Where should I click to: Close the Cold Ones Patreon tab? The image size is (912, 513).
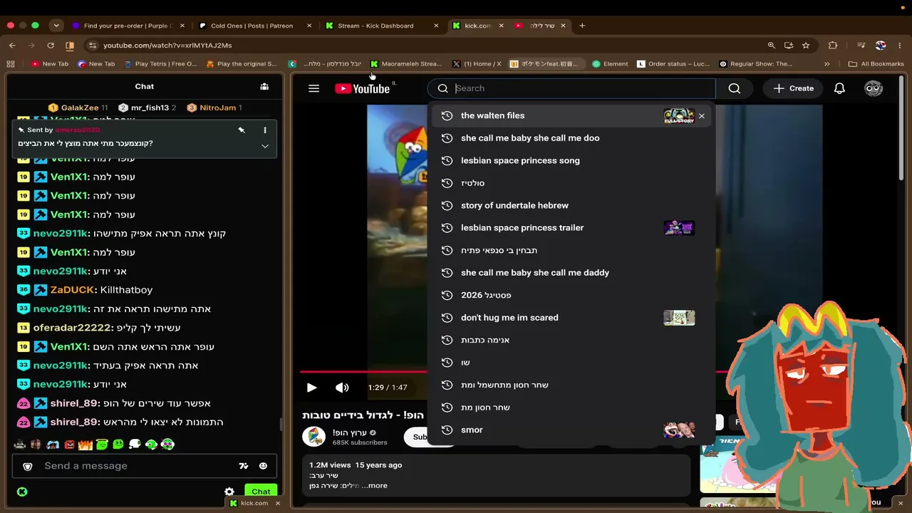[309, 26]
